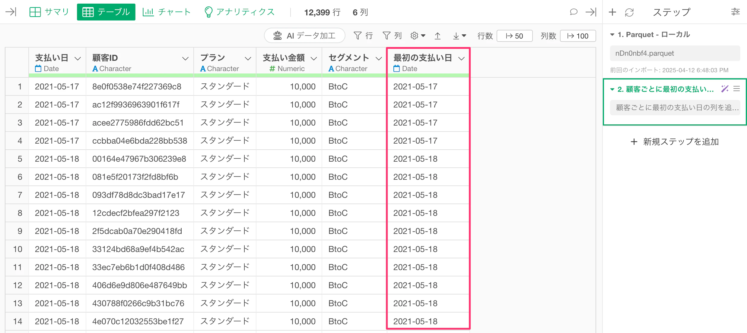This screenshot has width=747, height=333.
Task: Click the Numeric hash icon under 支払い金額
Action: (272, 69)
